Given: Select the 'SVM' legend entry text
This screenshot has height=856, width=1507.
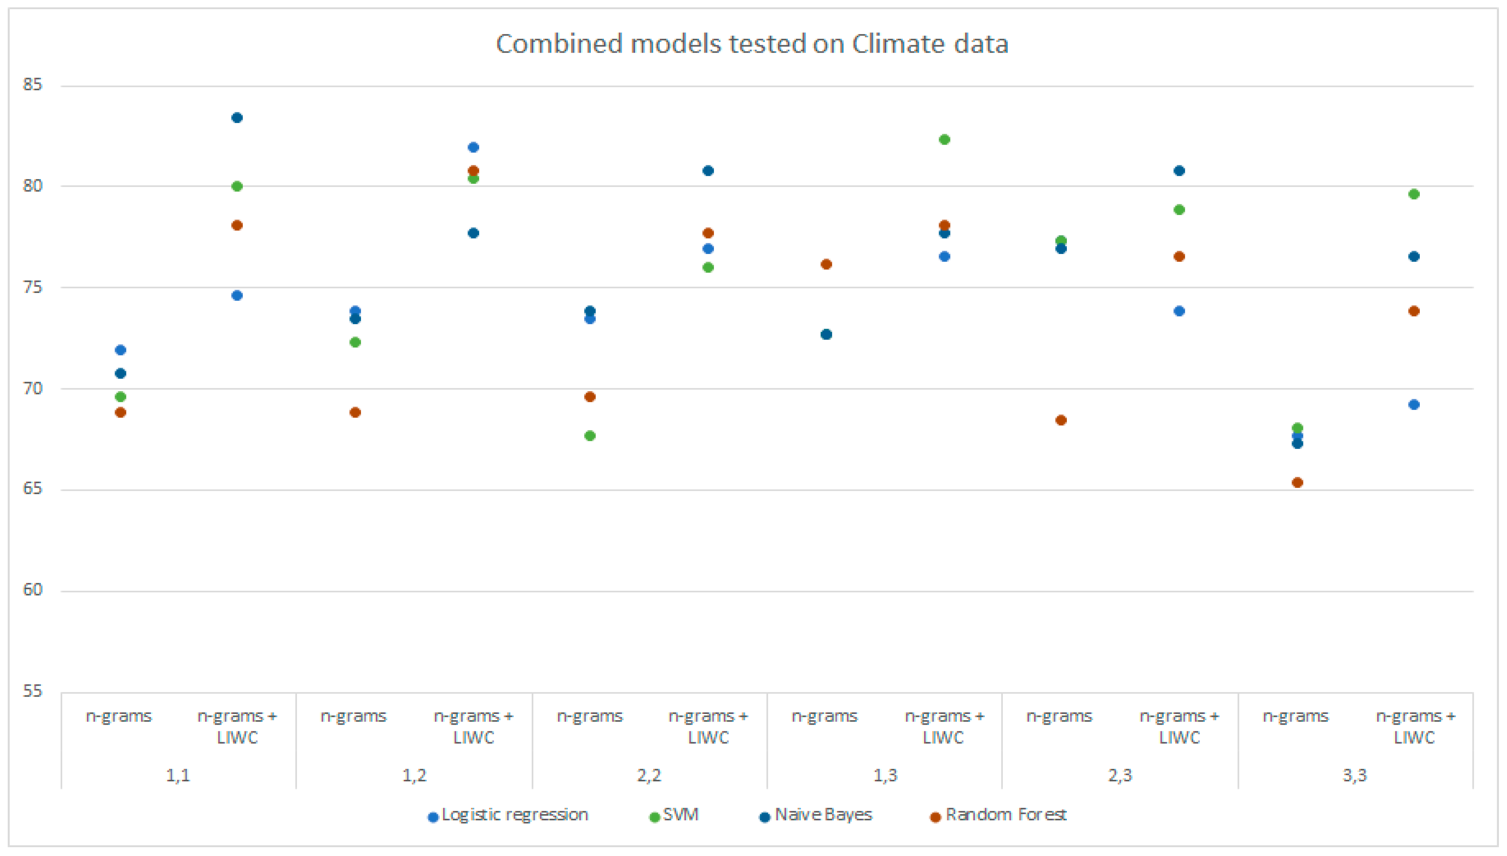Looking at the screenshot, I should [680, 815].
